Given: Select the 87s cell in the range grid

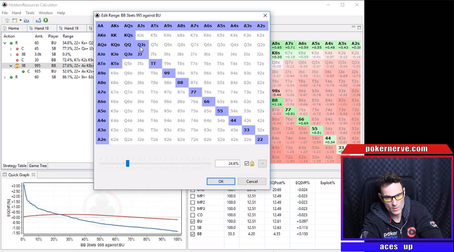Looking at the screenshot, I should [x=194, y=82].
